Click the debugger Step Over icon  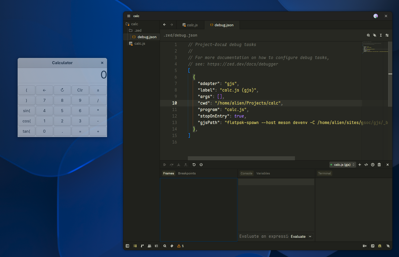pos(172,165)
